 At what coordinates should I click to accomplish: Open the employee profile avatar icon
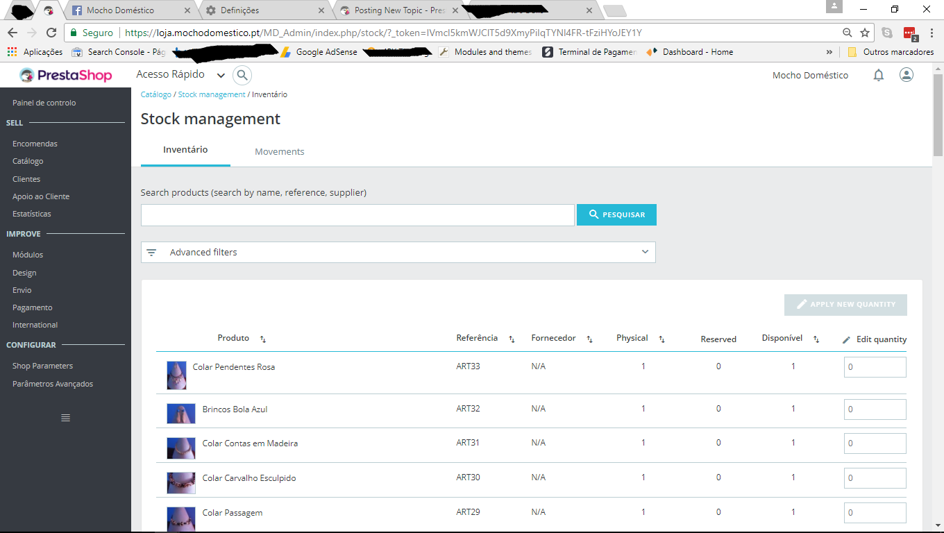[907, 75]
